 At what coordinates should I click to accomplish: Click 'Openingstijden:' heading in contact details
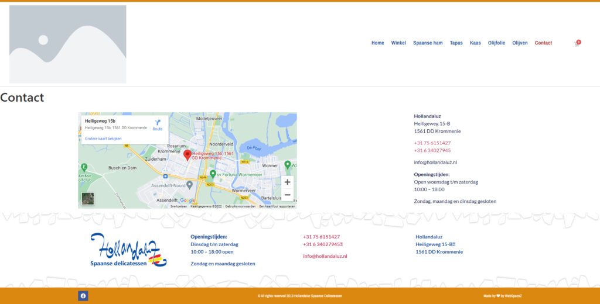coord(432,175)
